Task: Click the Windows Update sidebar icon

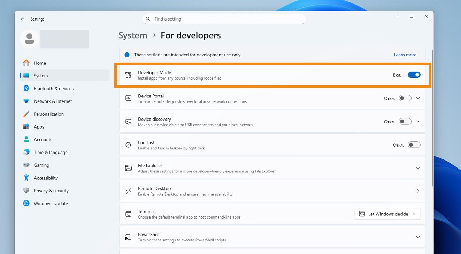Action: point(26,203)
